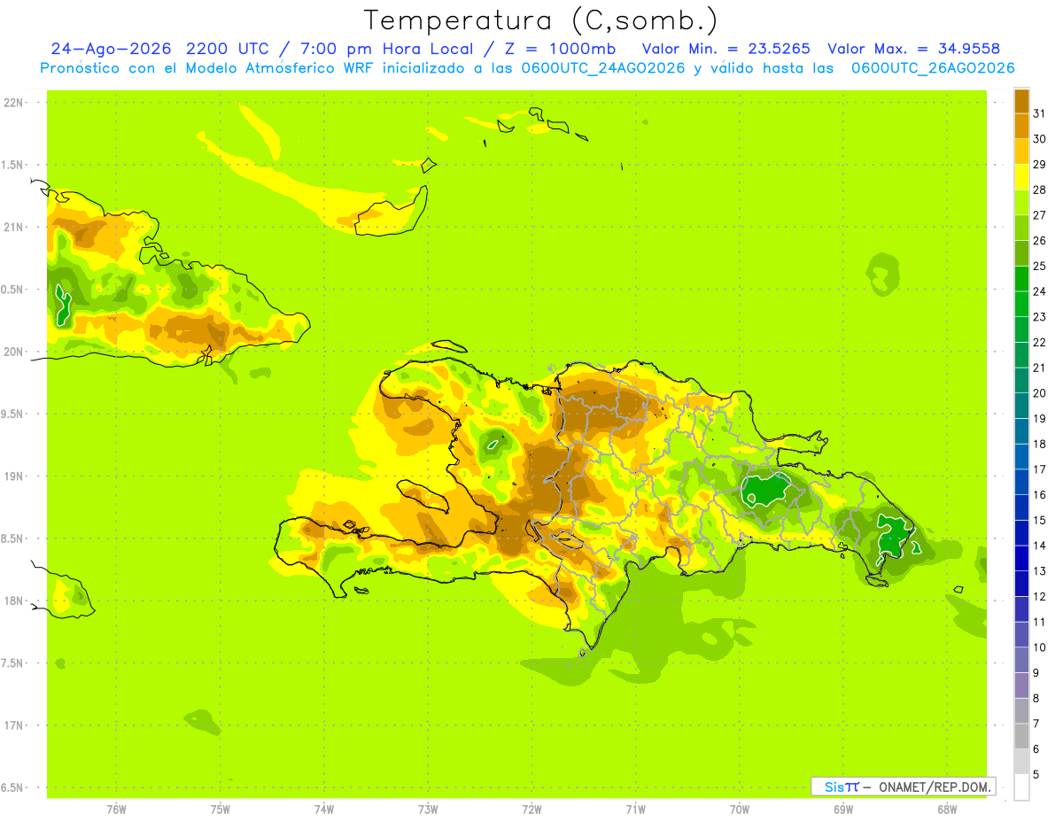Screen dimensions: 1063x821
Task: Click the "72W" longitude label
Action: pos(531,809)
